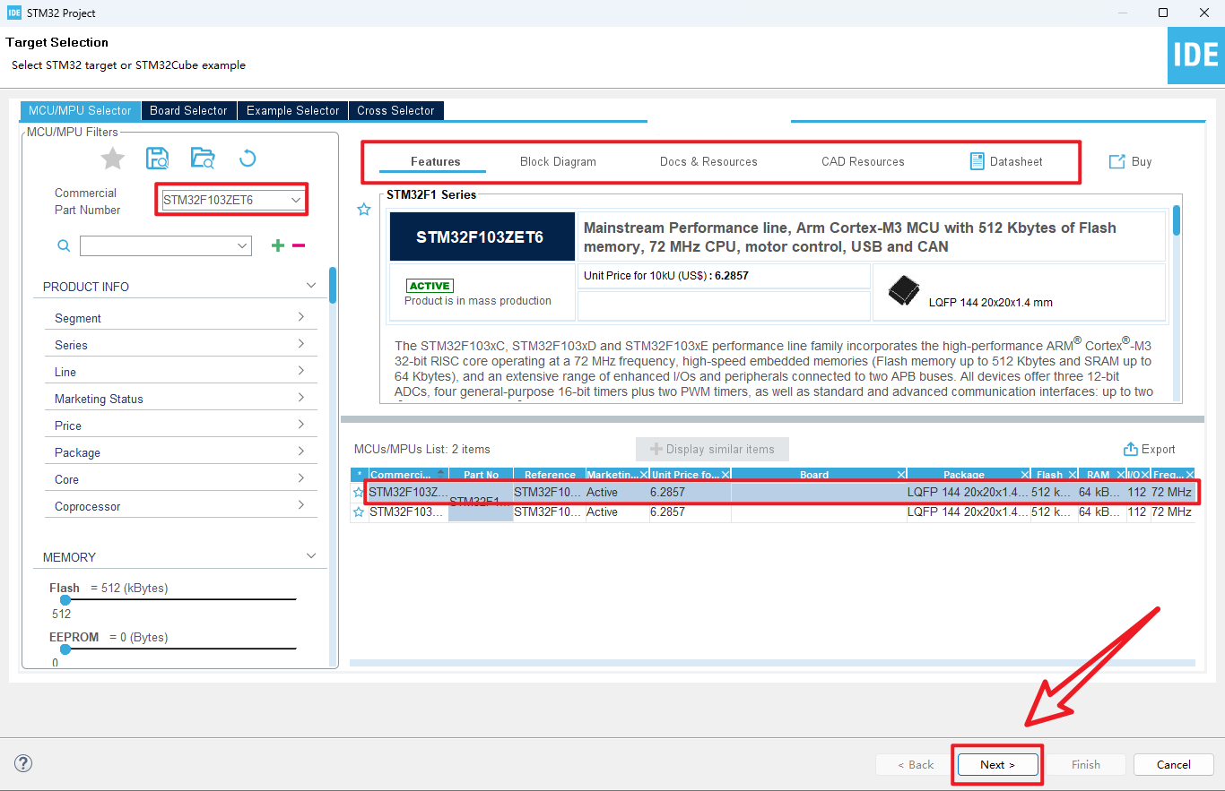Viewport: 1225px width, 791px height.
Task: Remove the Package column via its X
Action: pos(1024,475)
